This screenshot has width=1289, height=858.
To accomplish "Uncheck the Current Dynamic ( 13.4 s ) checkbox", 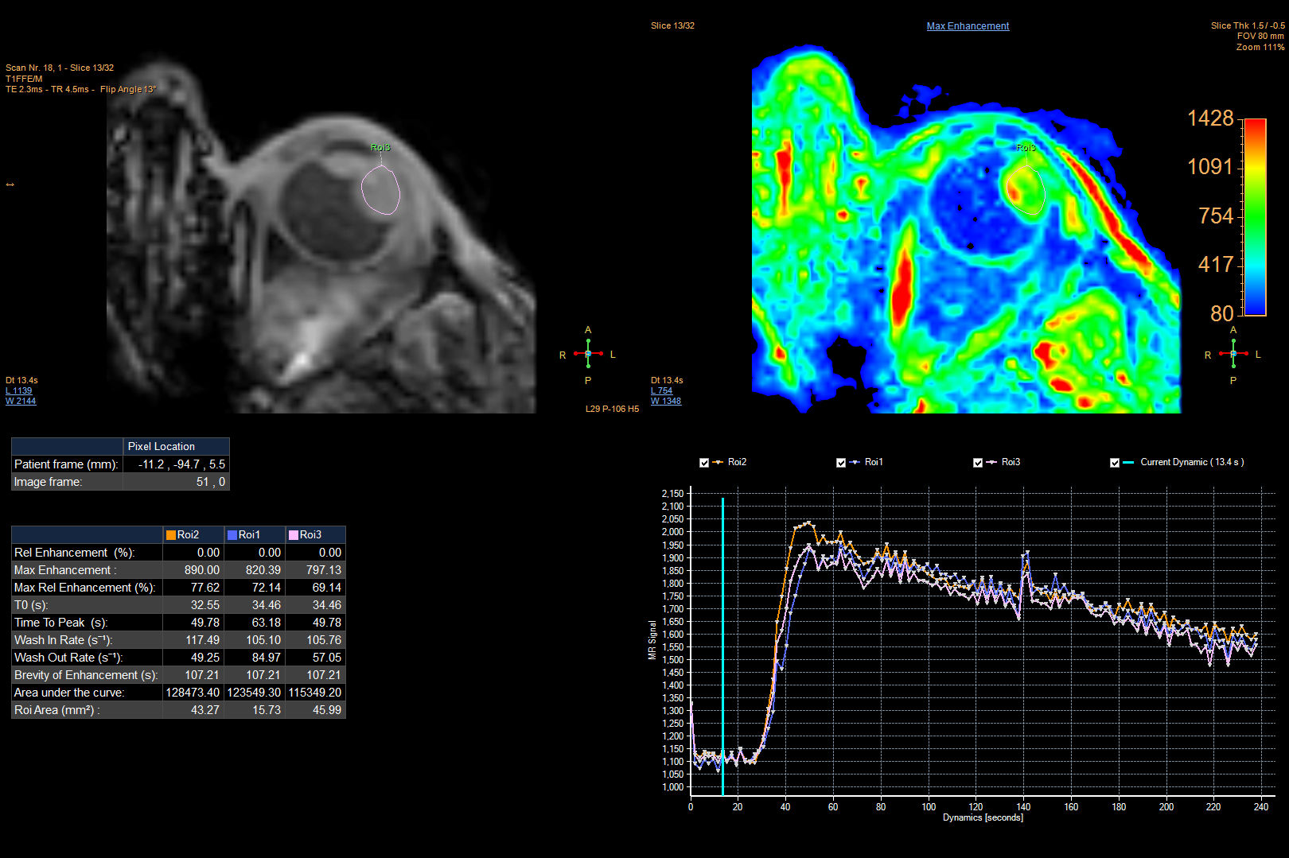I will click(1114, 461).
